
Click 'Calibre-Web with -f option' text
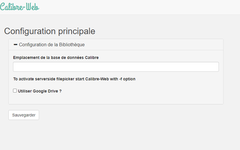pos(110,79)
